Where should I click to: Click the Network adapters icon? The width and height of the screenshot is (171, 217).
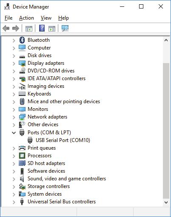[22, 117]
